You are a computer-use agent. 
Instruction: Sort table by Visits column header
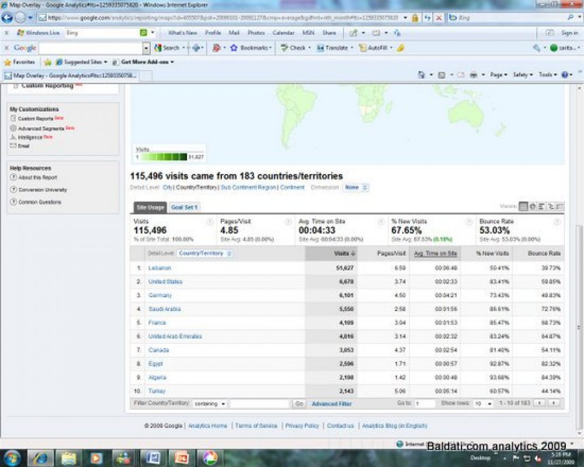point(345,253)
